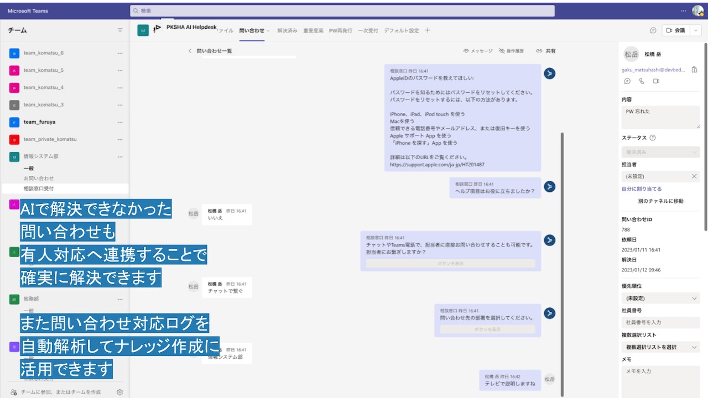Click the 社員番号を入力 input field
The height and width of the screenshot is (398, 708).
click(661, 322)
